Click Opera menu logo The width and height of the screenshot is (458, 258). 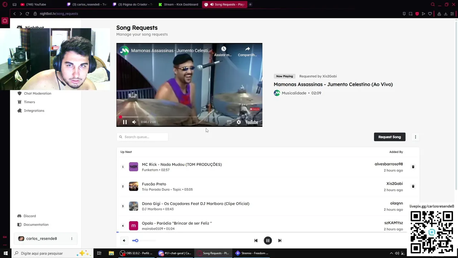[5, 4]
